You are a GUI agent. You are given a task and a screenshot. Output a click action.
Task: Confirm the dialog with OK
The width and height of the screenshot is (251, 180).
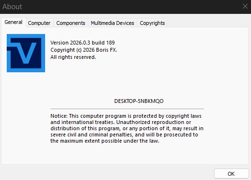[x=231, y=174]
